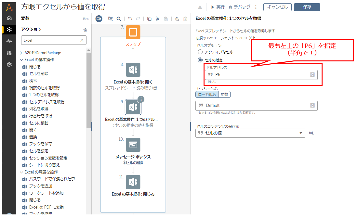Screen dimensions: 358x218
Task: Choose ブックを保存 action
Action: point(40,144)
